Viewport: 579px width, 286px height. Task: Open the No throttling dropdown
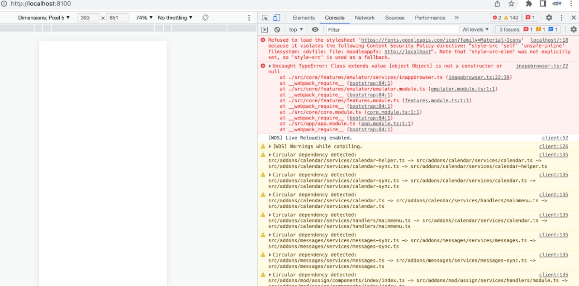175,18
